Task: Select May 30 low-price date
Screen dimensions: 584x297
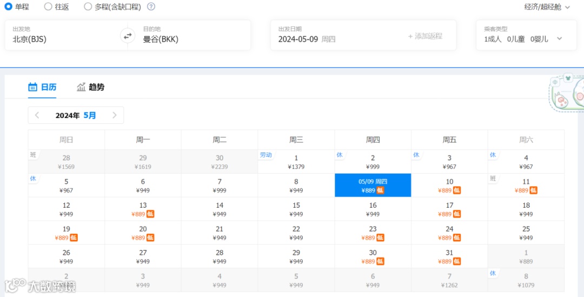Action: 373,256
